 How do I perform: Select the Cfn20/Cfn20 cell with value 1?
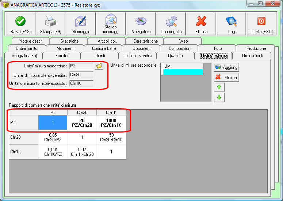point(82,137)
